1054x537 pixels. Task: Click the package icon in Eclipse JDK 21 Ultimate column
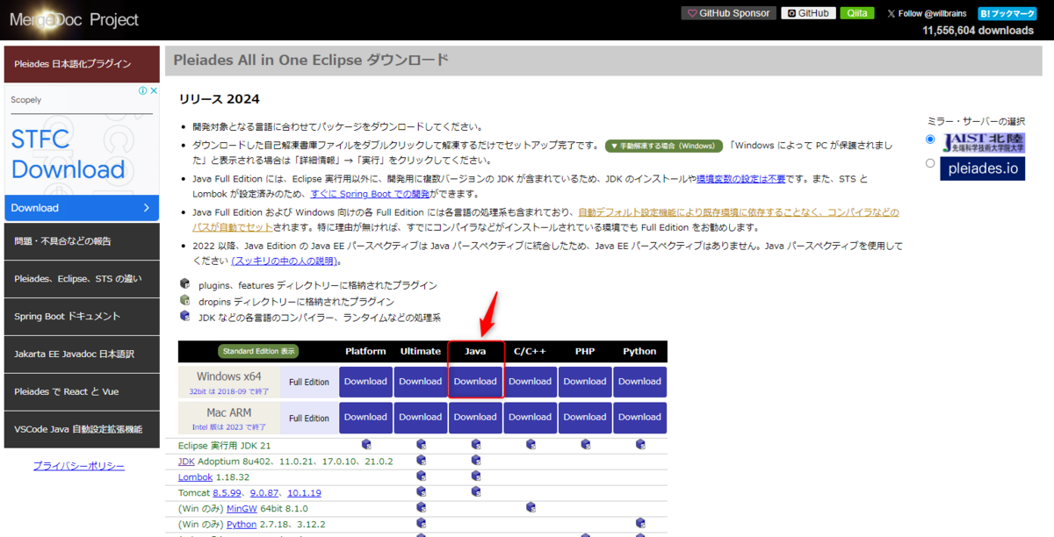point(421,444)
